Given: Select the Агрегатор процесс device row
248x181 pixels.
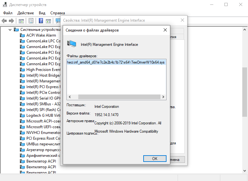Looking at the screenshot, I should pos(43,150).
